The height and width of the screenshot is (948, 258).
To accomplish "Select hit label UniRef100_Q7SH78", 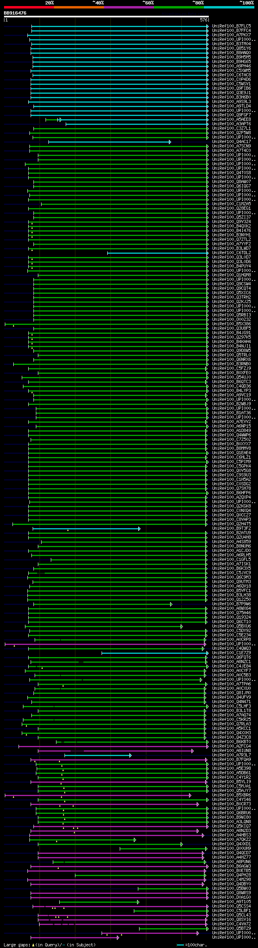I will 231,489.
